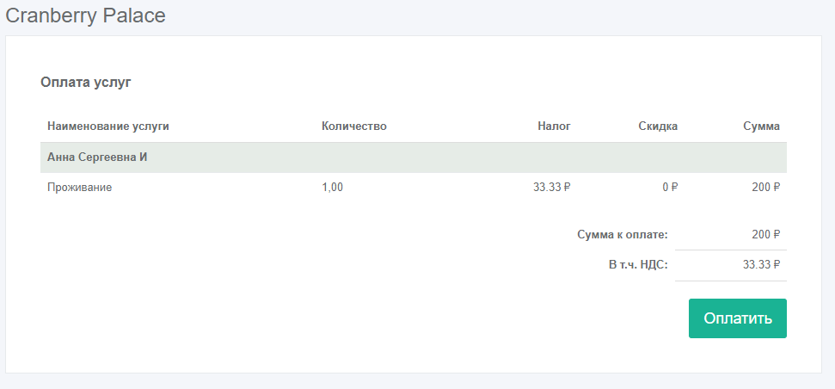The image size is (835, 389).
Task: Select the Налог column header
Action: (x=554, y=127)
